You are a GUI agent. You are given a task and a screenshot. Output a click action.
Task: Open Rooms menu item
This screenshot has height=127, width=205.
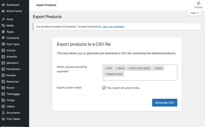coord(10,88)
